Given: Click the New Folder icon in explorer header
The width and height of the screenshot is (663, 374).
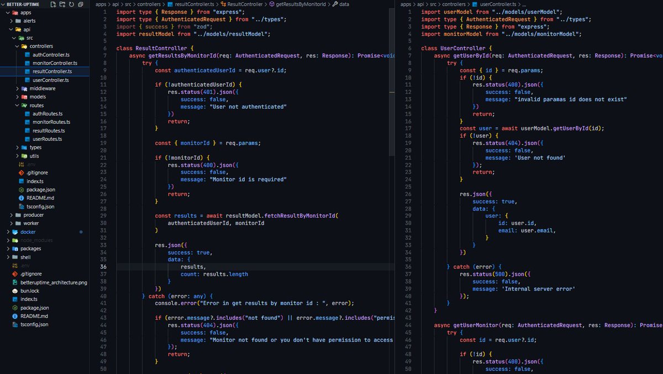Looking at the screenshot, I should 62,4.
